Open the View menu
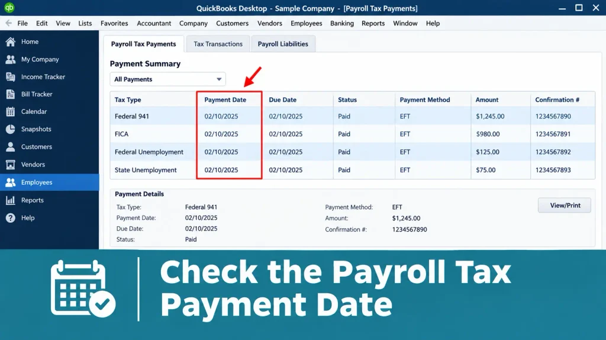The image size is (606, 340). [63, 23]
